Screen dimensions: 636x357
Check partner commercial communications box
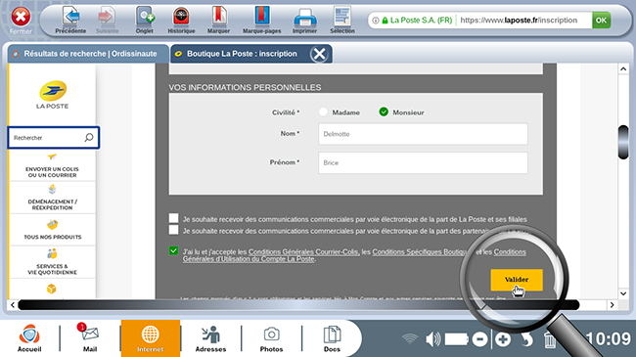[x=173, y=230]
